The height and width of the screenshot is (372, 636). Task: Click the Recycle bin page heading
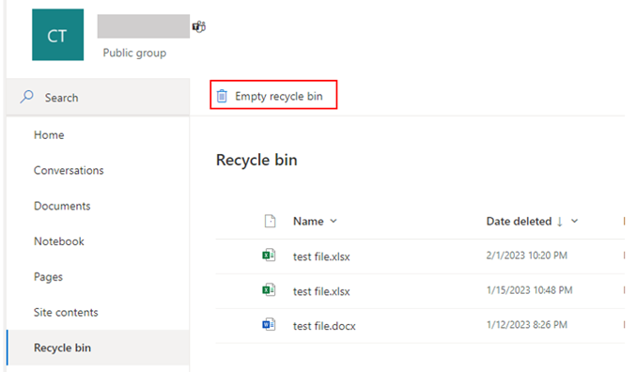click(256, 161)
